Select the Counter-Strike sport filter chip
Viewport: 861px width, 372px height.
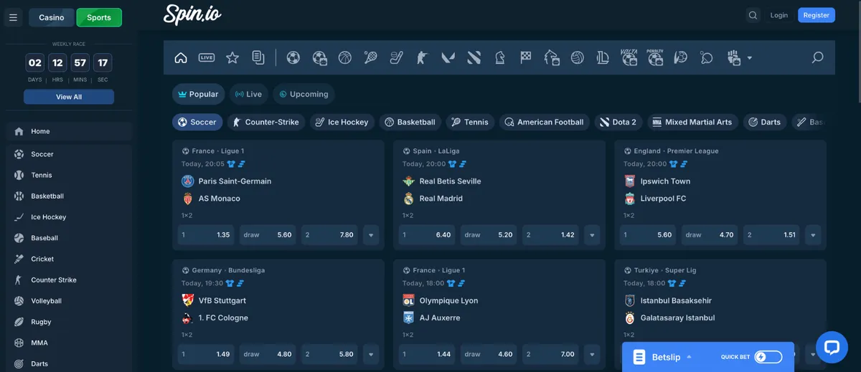point(265,122)
